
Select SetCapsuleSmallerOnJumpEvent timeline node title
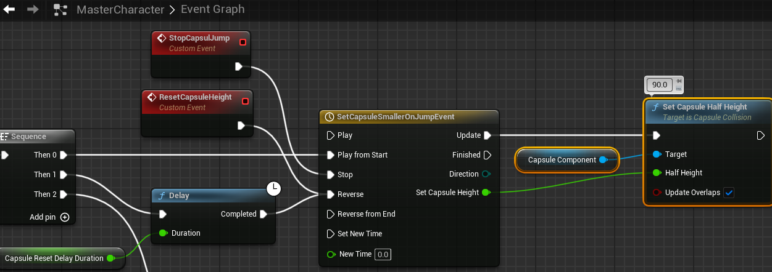point(396,117)
